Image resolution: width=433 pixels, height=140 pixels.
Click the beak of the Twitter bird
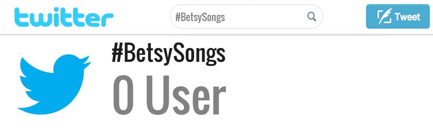(x=85, y=63)
